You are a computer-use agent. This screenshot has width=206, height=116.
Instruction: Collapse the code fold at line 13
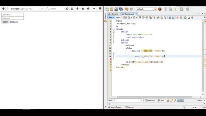114,53
